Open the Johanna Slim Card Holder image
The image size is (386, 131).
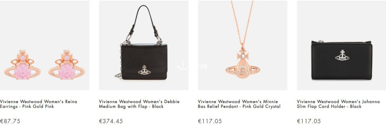coord(342,45)
